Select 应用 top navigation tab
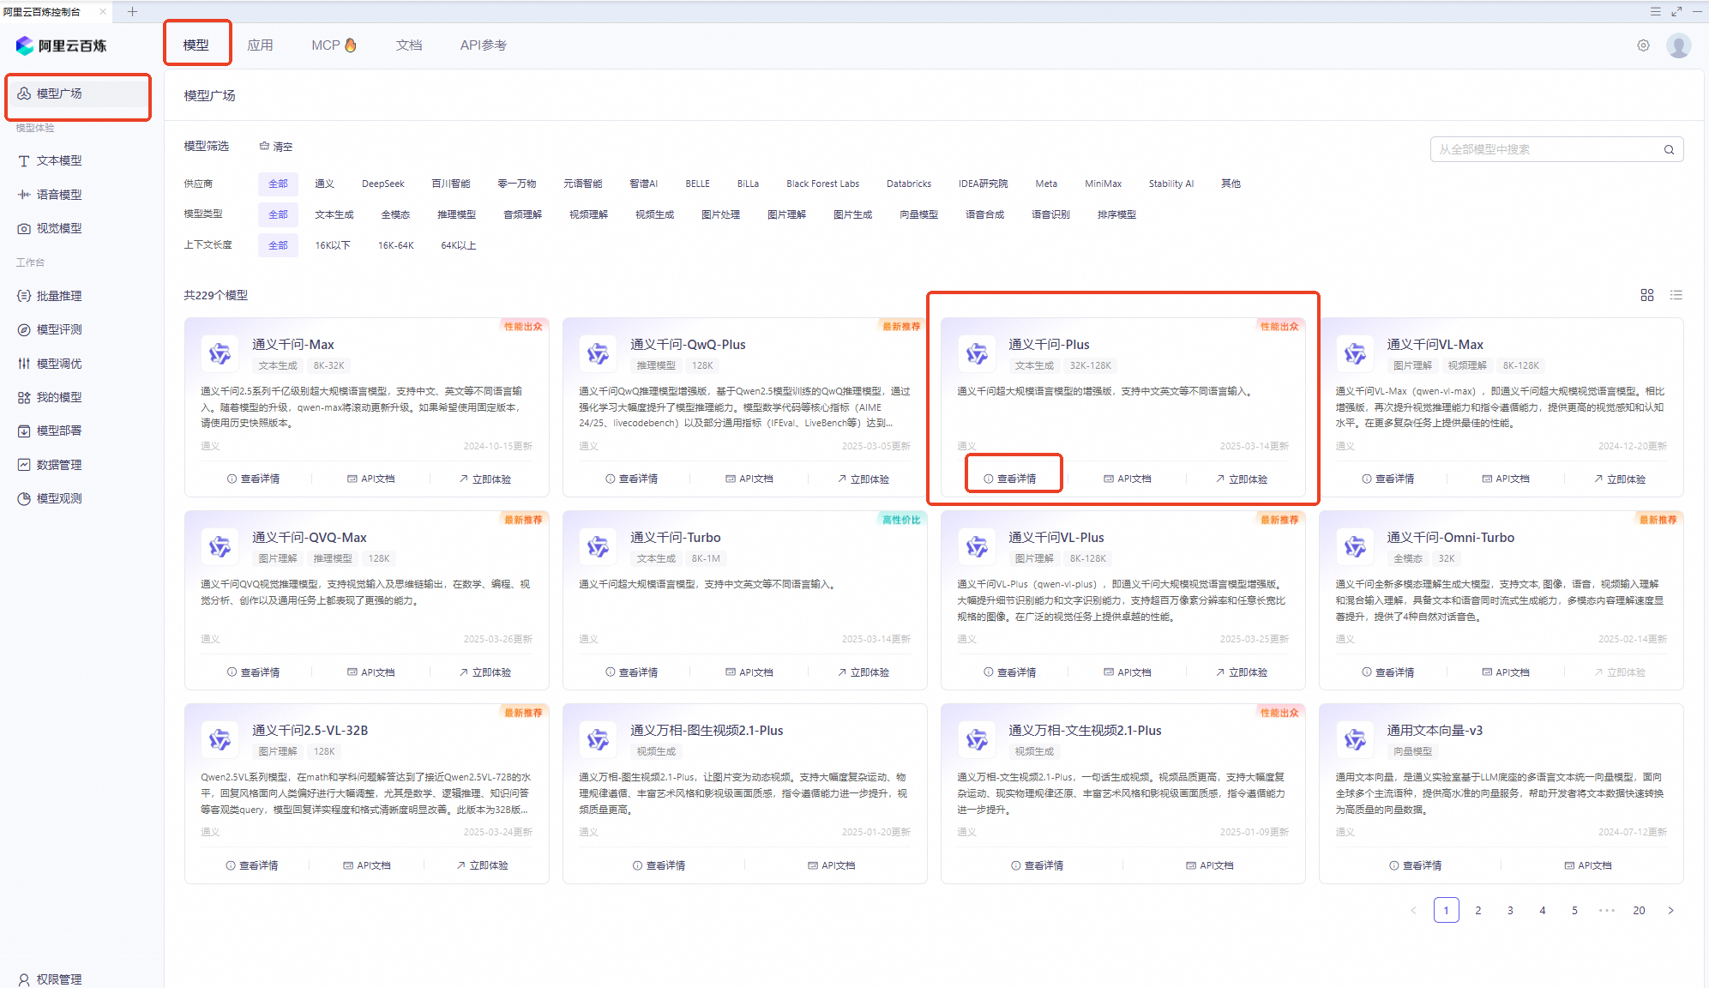 (x=260, y=45)
